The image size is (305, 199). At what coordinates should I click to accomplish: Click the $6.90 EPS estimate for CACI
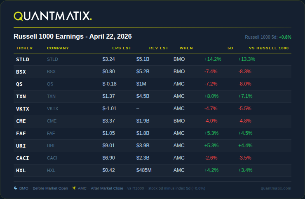click(109, 158)
